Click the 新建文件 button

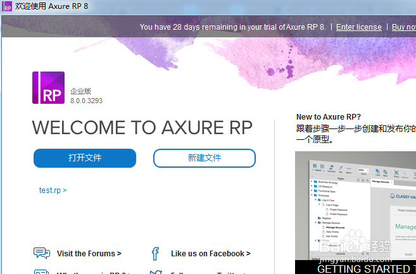pyautogui.click(x=205, y=158)
